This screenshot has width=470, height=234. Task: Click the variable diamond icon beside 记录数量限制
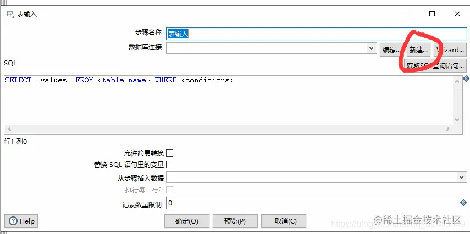click(463, 203)
